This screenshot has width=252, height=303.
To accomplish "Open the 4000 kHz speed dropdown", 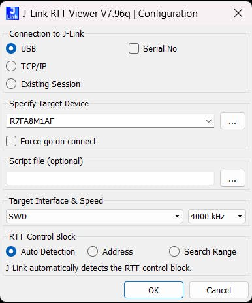I will click(x=217, y=216).
